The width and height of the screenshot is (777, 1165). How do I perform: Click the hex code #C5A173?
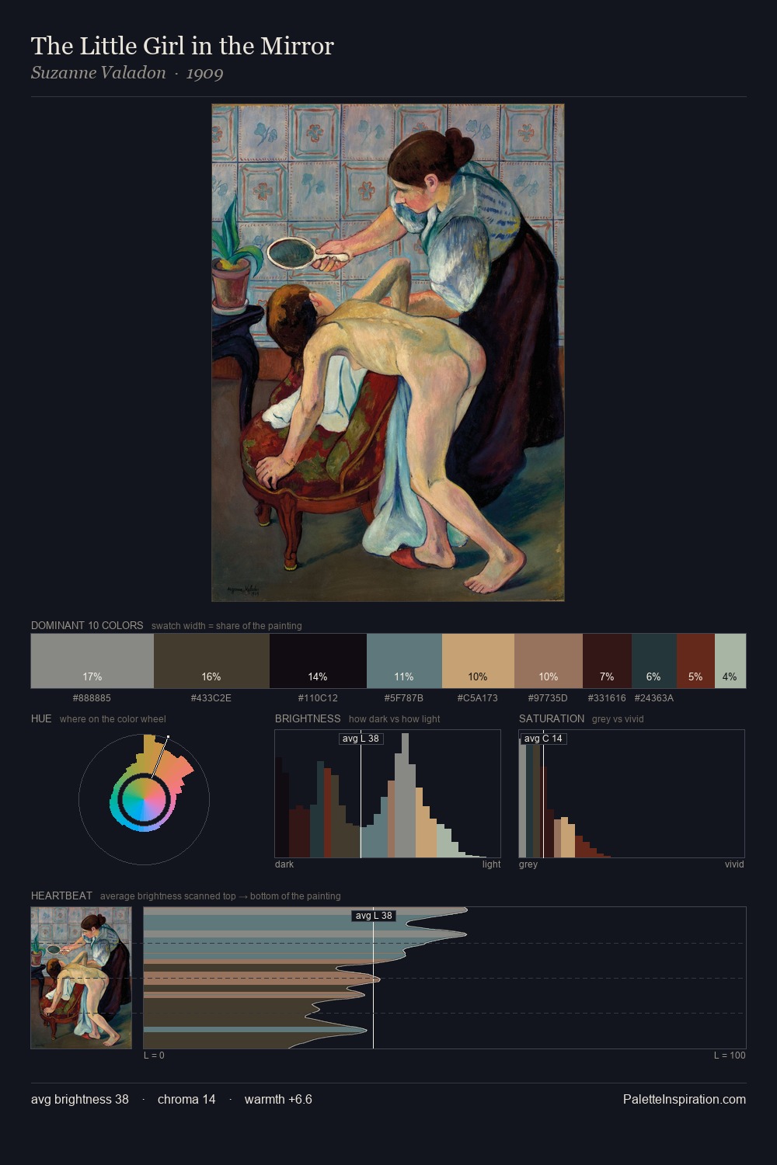click(478, 698)
